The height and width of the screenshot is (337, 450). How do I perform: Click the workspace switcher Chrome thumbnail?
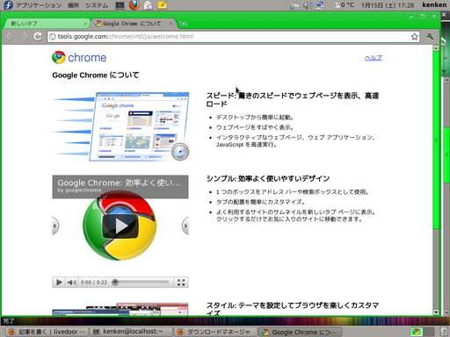coord(416,332)
